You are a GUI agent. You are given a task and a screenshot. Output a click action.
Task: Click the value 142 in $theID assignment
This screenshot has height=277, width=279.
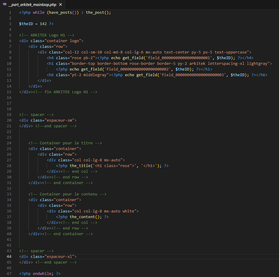[x=43, y=24]
